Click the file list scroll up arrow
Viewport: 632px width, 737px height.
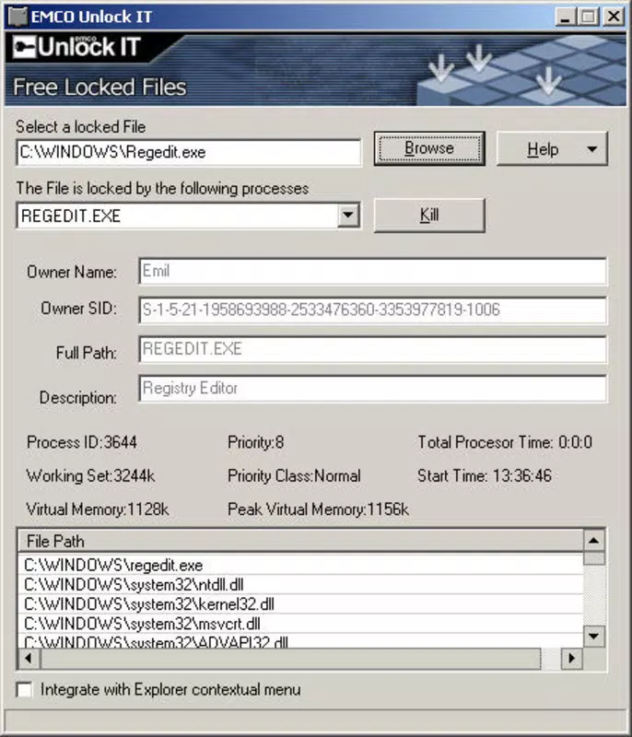point(594,541)
